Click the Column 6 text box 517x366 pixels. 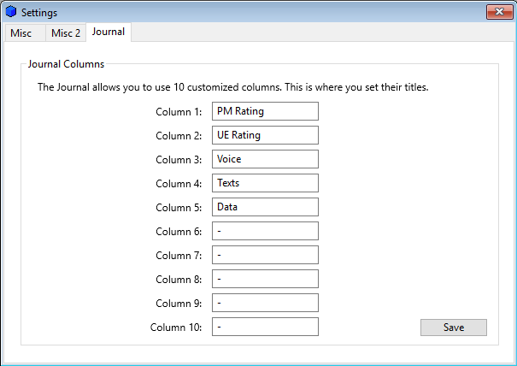click(x=265, y=231)
